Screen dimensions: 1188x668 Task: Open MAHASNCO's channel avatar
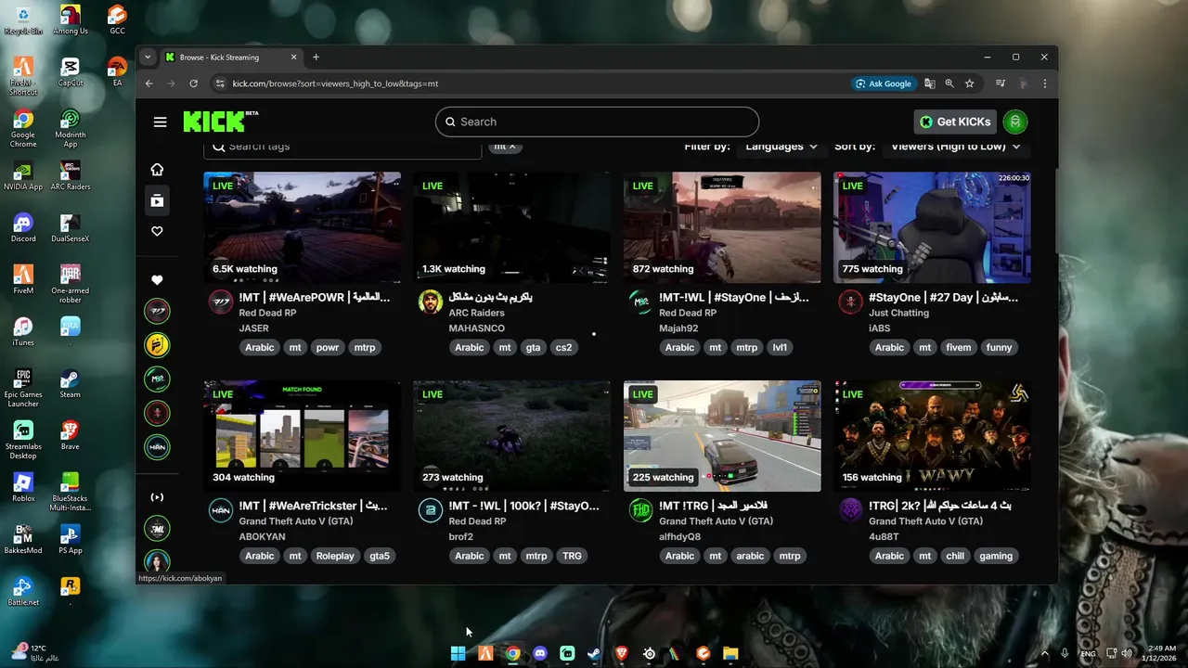431,302
